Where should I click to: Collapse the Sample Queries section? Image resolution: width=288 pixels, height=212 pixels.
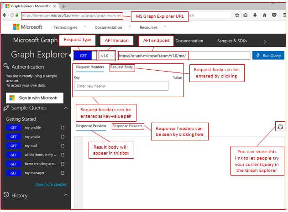pos(66,108)
